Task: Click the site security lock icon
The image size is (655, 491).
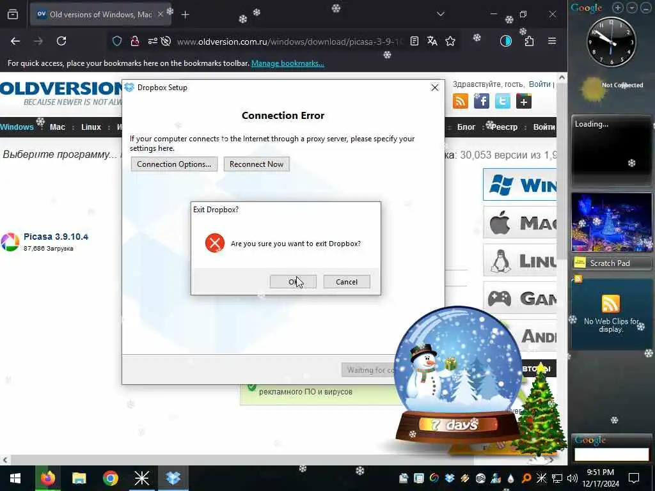Action: 135,41
